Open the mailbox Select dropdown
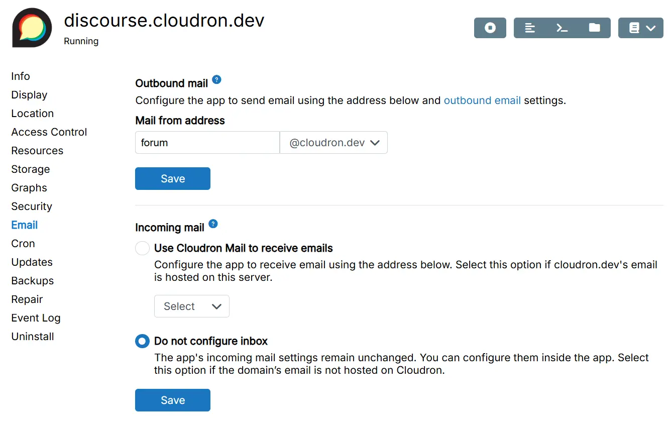 pos(192,306)
